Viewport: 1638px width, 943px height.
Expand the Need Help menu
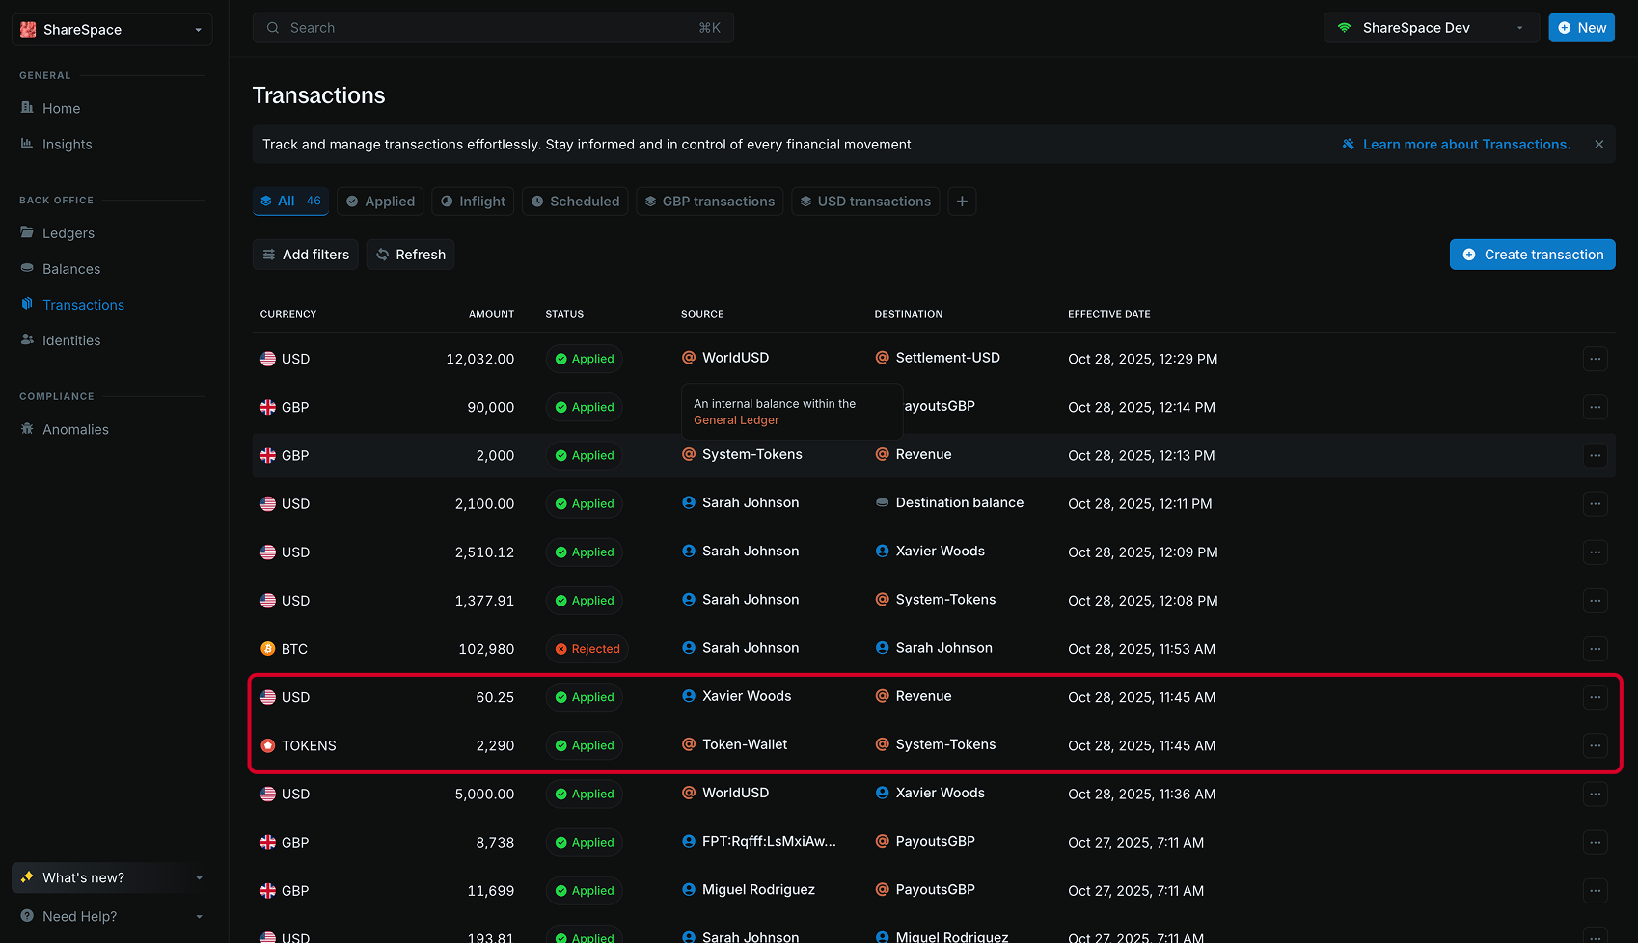pos(112,916)
